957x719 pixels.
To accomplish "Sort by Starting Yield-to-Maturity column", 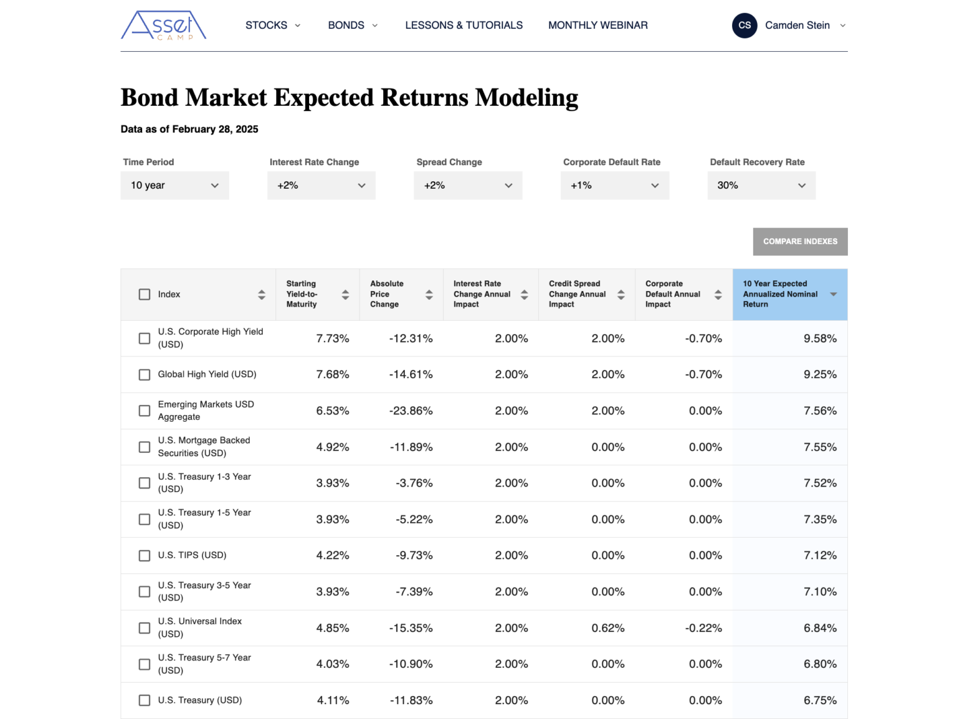I will pyautogui.click(x=345, y=294).
